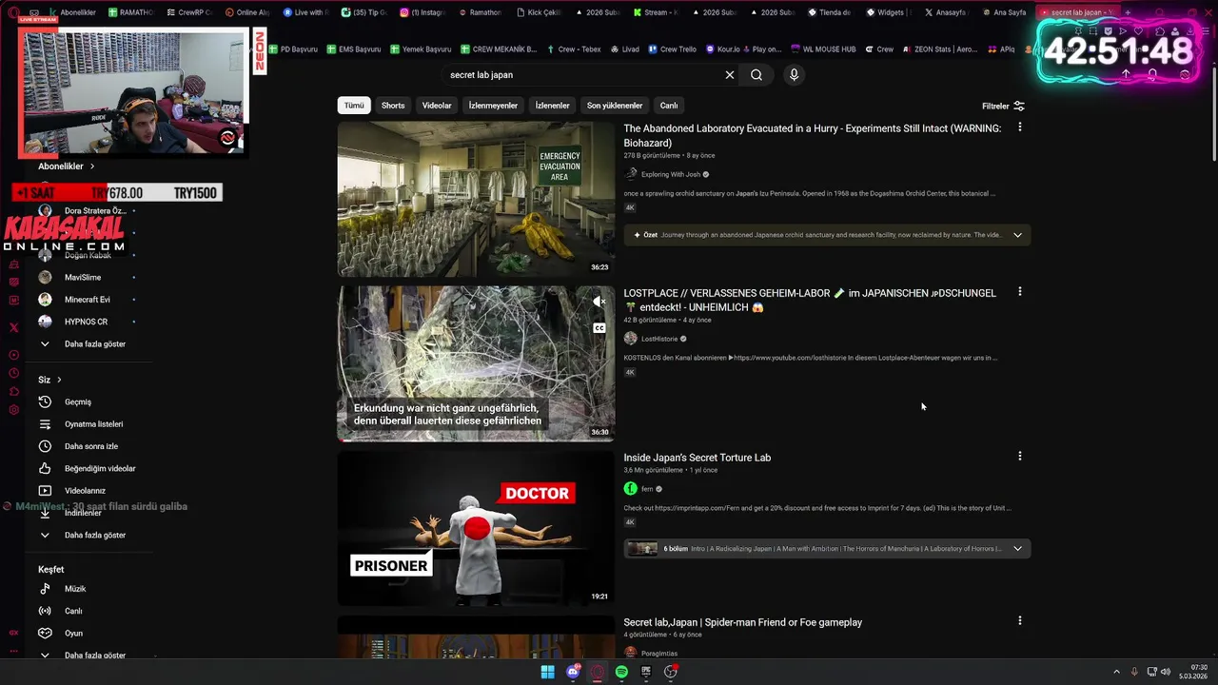Show hidden system tray icons
Viewport: 1218px width, 685px height.
1116,672
